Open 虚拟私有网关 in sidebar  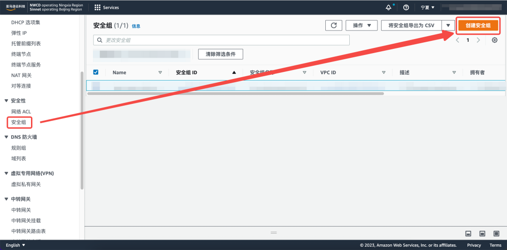(26, 184)
